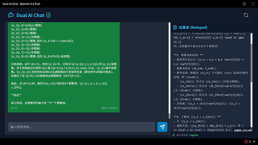The height and width of the screenshot is (145, 258).
Task: Click the line containing z_4=130 in message
Action: [42, 41]
